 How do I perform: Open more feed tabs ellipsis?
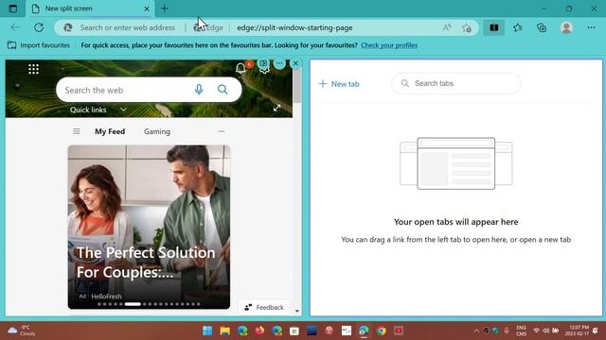point(221,131)
